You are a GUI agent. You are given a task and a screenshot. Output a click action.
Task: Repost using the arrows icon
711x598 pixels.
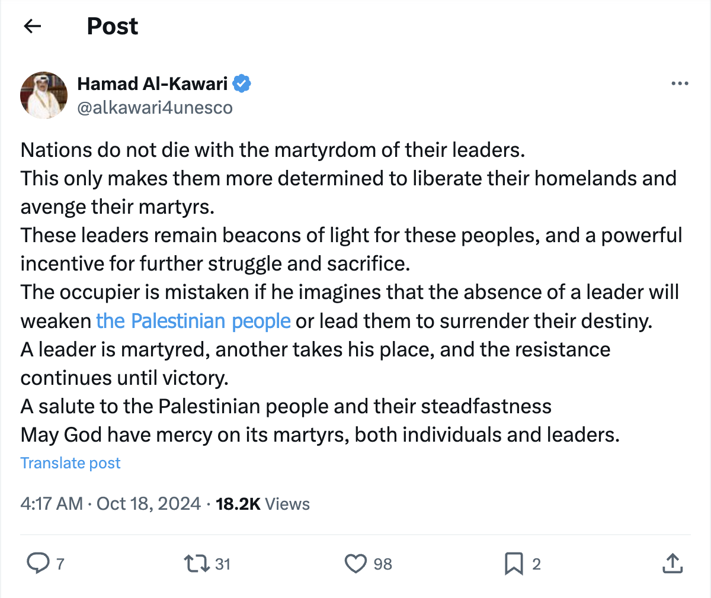(197, 563)
